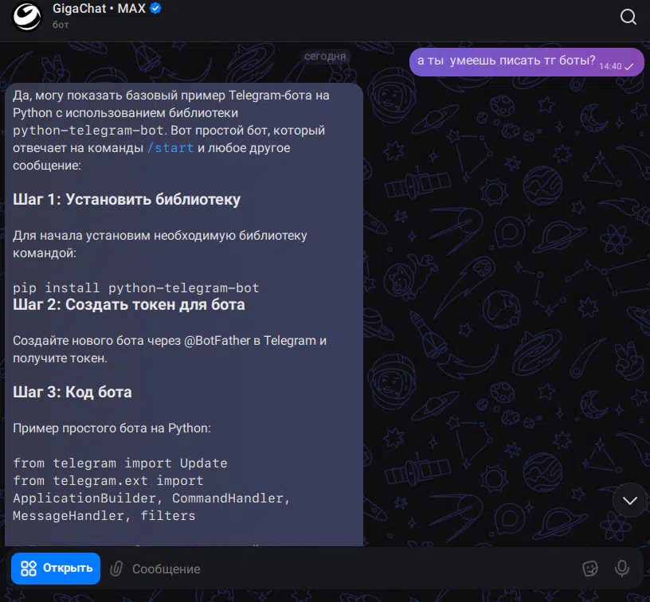Open the sticker emoji picker

590,569
